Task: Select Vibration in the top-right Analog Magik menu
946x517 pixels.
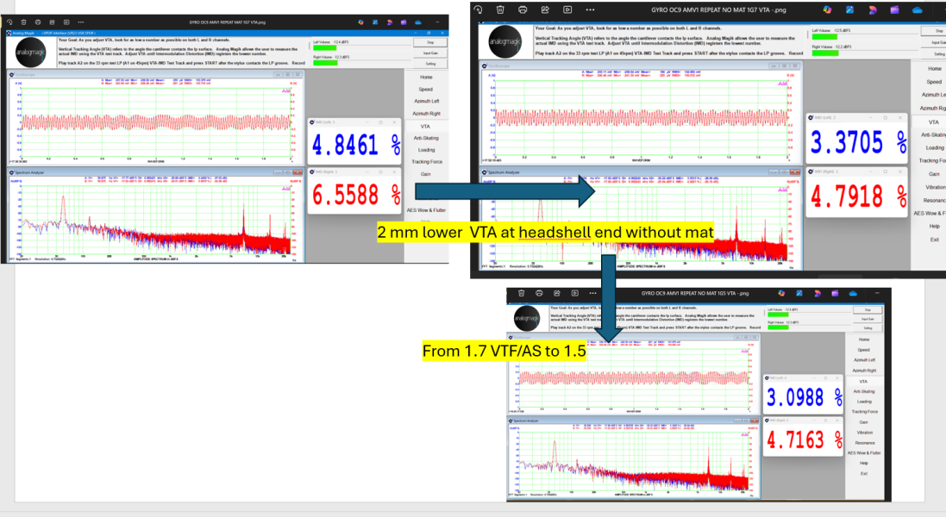Action: (934, 186)
